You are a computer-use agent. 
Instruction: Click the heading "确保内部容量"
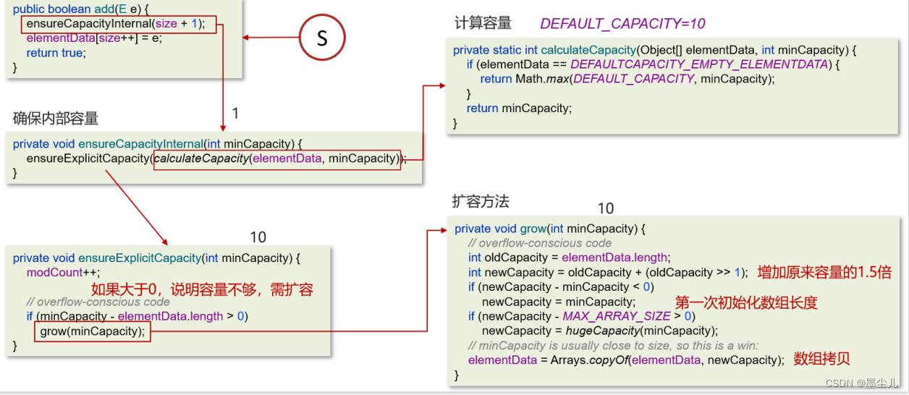[x=56, y=118]
